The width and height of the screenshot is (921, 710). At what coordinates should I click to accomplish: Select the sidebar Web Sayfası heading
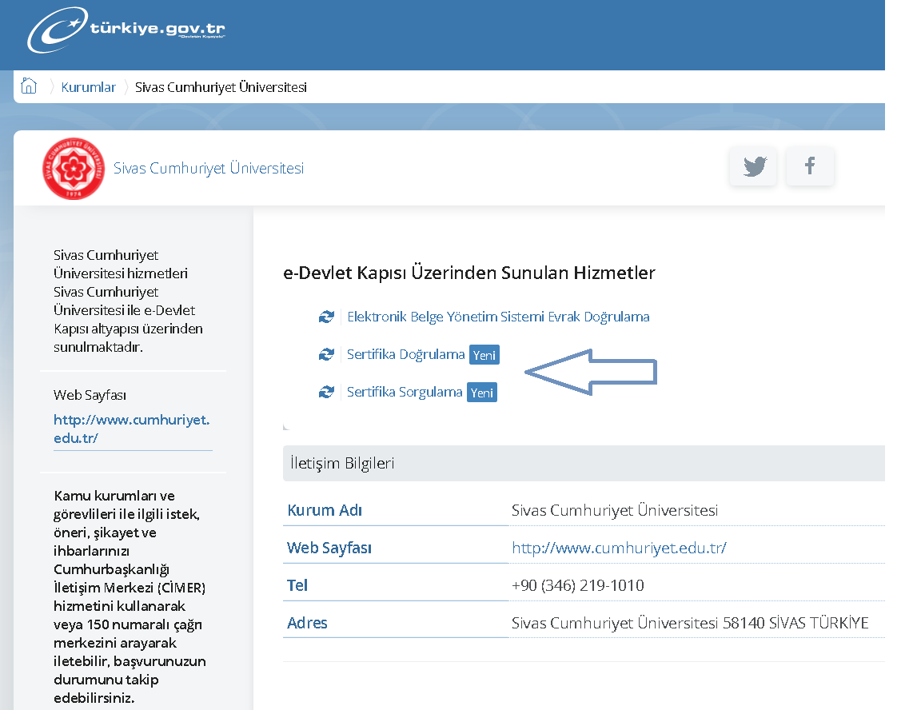[90, 395]
